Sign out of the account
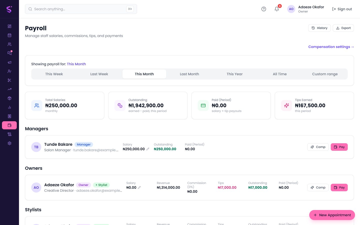This screenshot has height=225, width=360. 342,9
